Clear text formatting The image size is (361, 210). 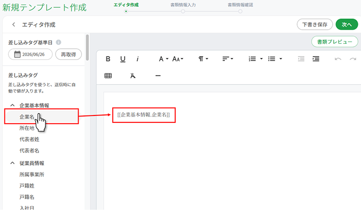tap(133, 76)
